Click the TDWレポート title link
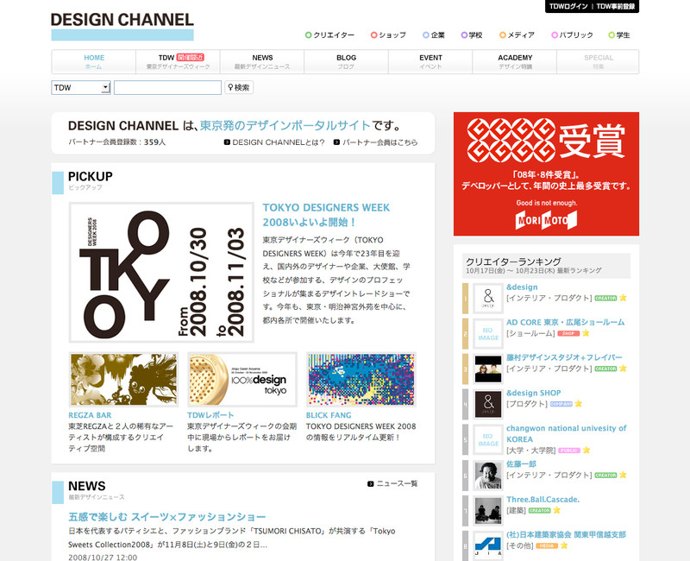This screenshot has width=690, height=561. 210,415
